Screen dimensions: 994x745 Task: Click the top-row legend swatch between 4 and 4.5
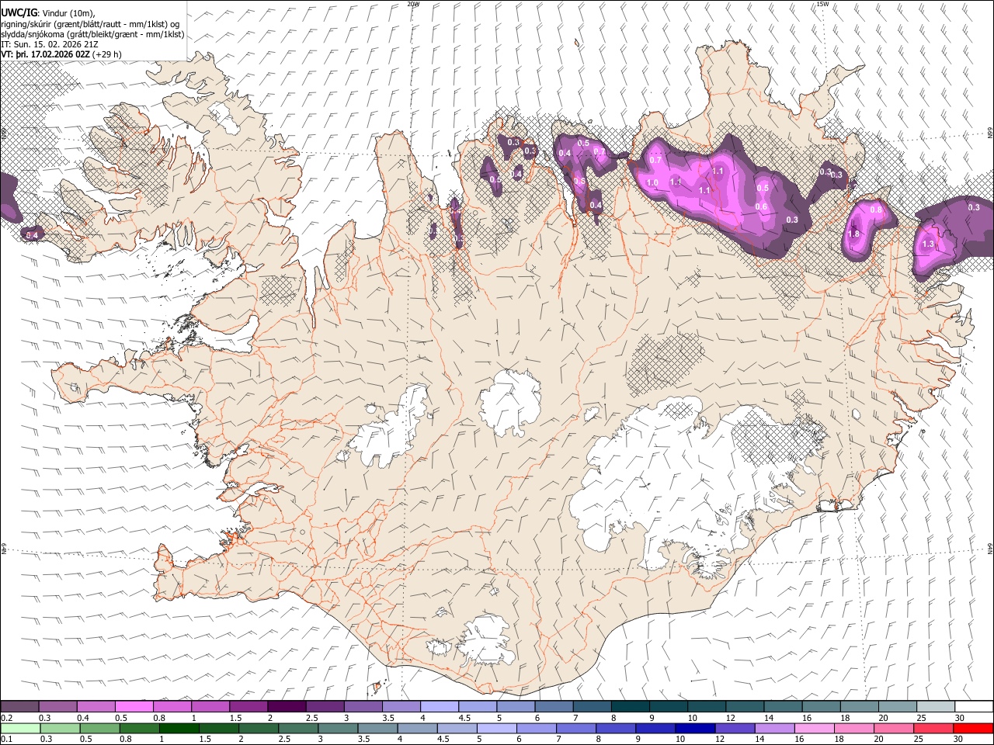pyautogui.click(x=439, y=707)
